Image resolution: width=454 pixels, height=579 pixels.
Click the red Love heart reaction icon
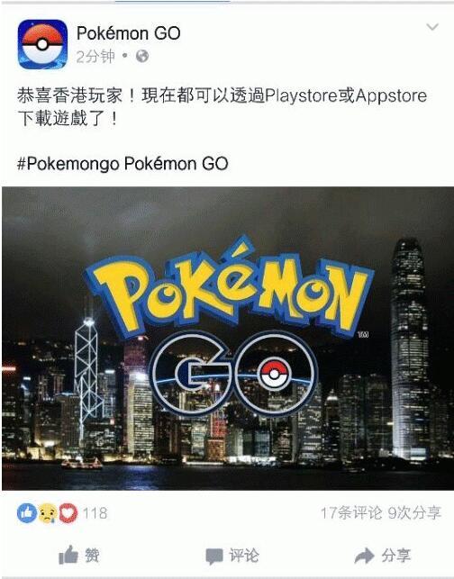[x=68, y=513]
